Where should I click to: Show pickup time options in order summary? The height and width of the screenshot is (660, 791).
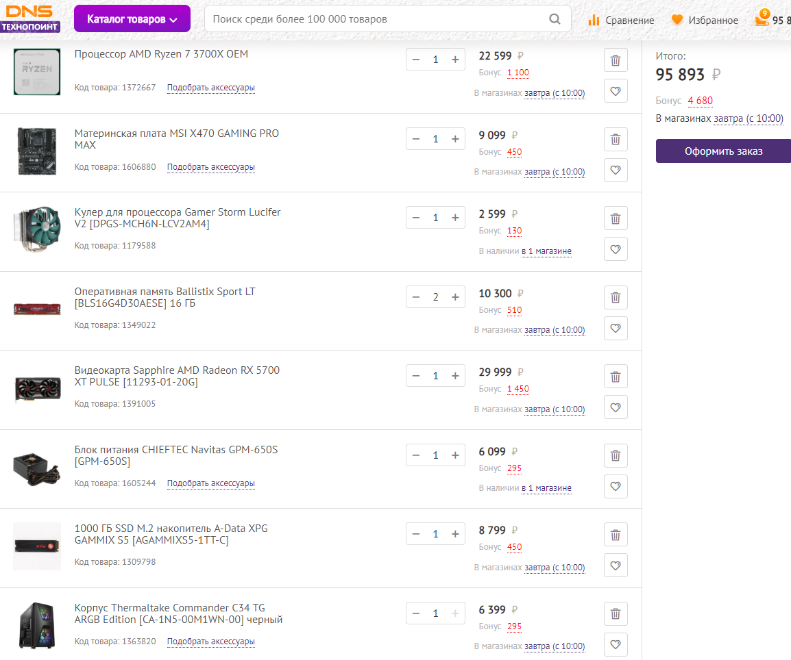click(x=748, y=118)
